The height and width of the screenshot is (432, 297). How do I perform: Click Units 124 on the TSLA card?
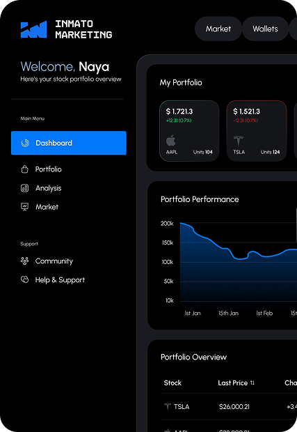[270, 152]
